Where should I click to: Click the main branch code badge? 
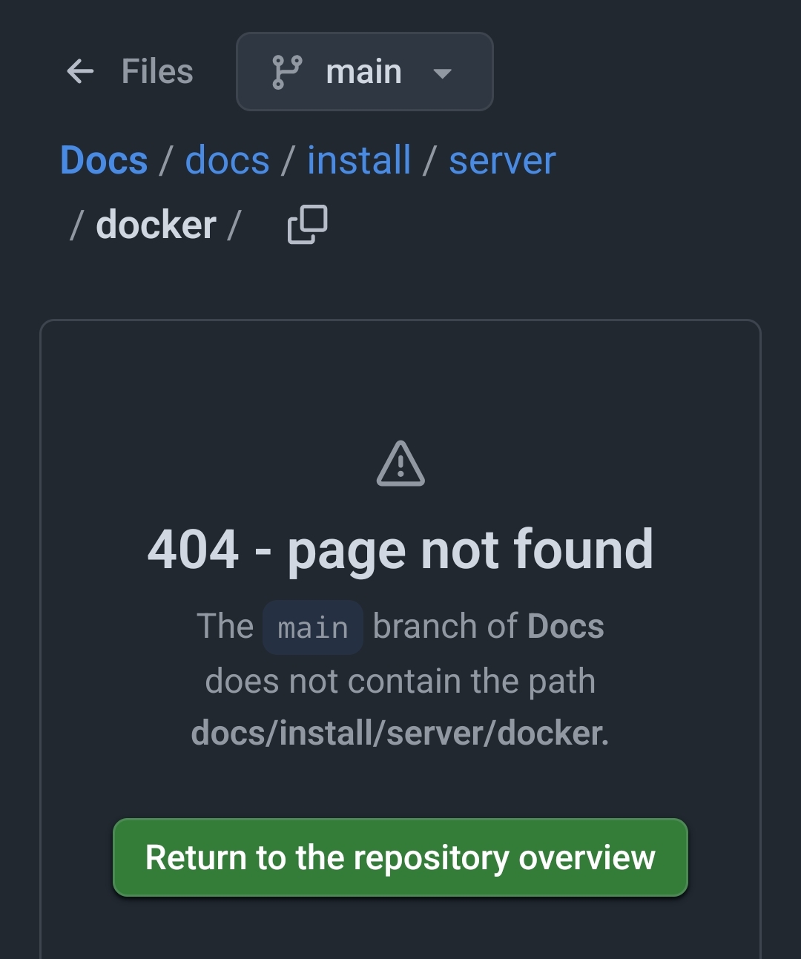[x=312, y=627]
